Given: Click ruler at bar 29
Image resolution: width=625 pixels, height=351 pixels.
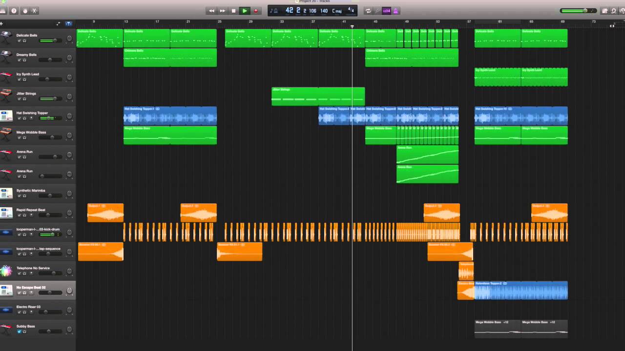Looking at the screenshot, I should pyautogui.click(x=251, y=22).
